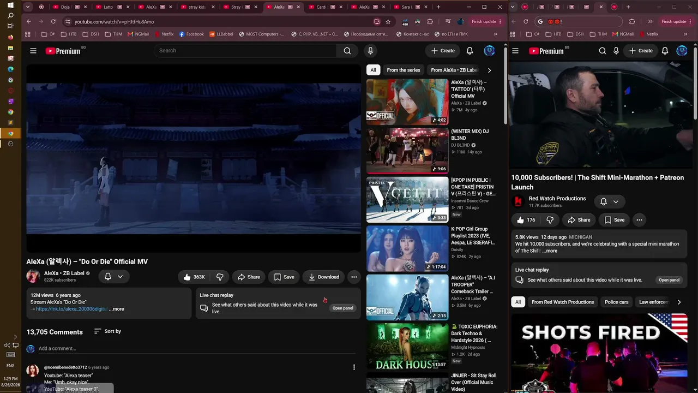Screen dimensions: 698x393
Task: Expand notification options for AleXa ZB Label
Action: coord(120,277)
